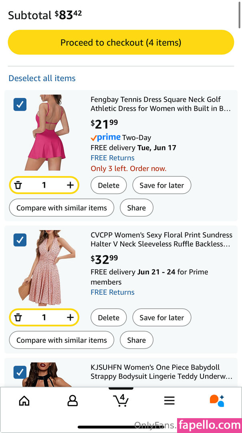Proceed to checkout with 4 items
242x433 pixels.
tap(121, 42)
